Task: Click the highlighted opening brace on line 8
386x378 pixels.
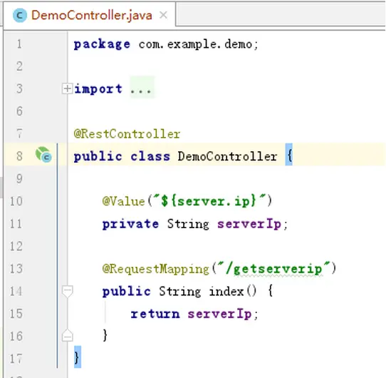Action: pos(289,155)
